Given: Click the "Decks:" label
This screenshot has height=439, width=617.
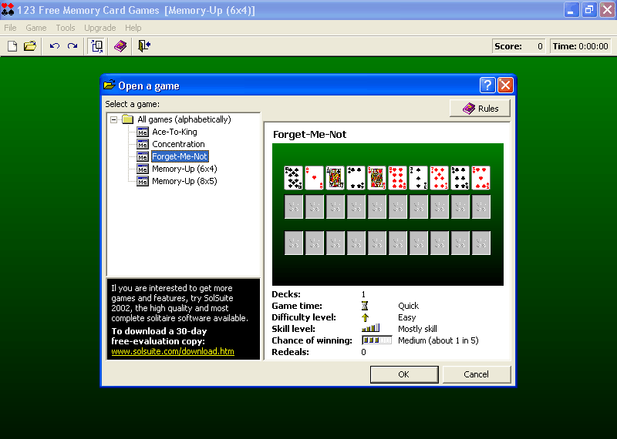Looking at the screenshot, I should coord(286,294).
